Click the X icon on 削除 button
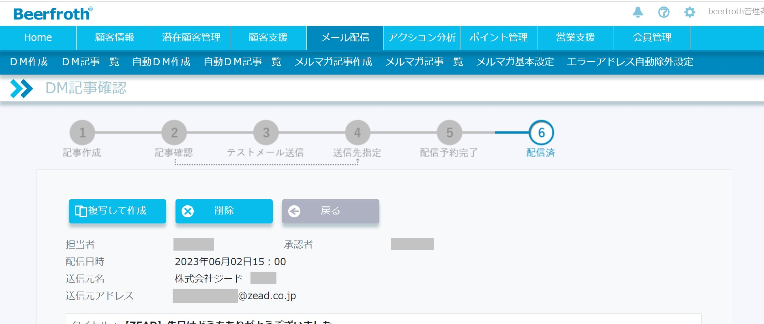This screenshot has width=764, height=324. 188,211
